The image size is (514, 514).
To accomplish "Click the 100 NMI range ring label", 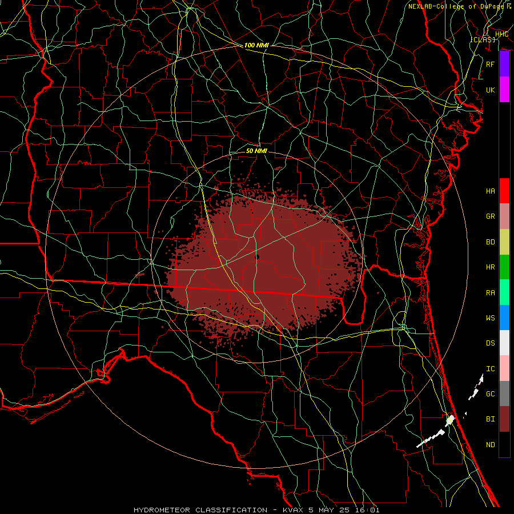I will [256, 45].
